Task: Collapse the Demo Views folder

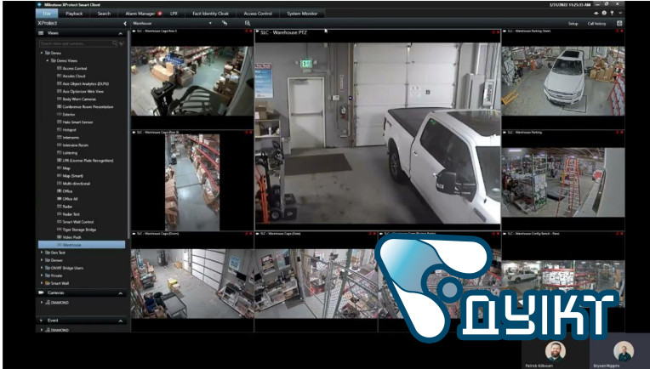Action: pyautogui.click(x=48, y=61)
